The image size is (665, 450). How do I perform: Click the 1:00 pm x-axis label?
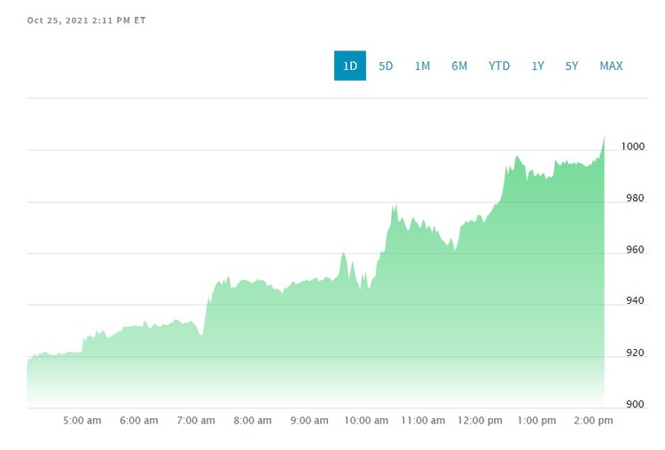537,421
